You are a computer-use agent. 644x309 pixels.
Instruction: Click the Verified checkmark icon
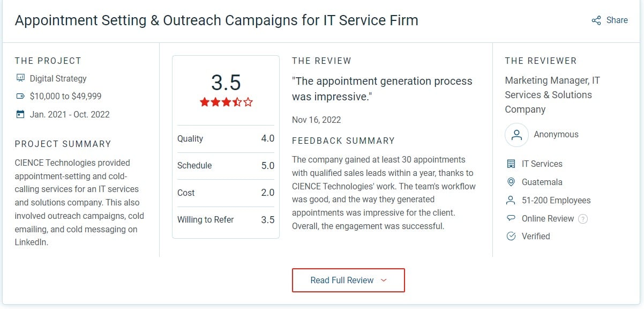click(x=511, y=236)
